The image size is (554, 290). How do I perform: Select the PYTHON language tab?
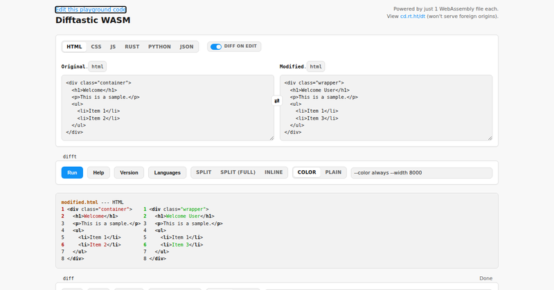(159, 46)
